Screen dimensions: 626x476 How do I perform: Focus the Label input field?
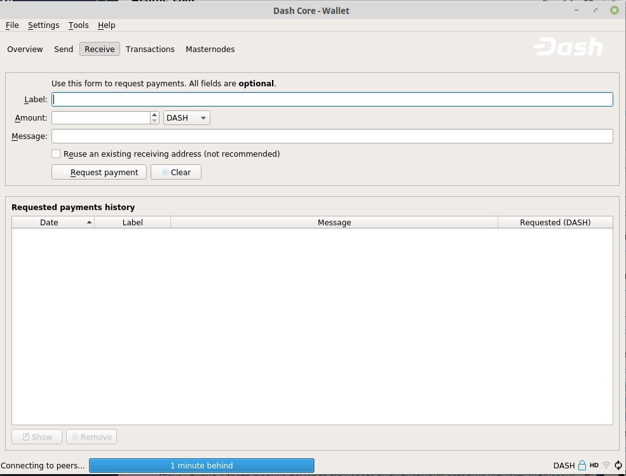(332, 99)
